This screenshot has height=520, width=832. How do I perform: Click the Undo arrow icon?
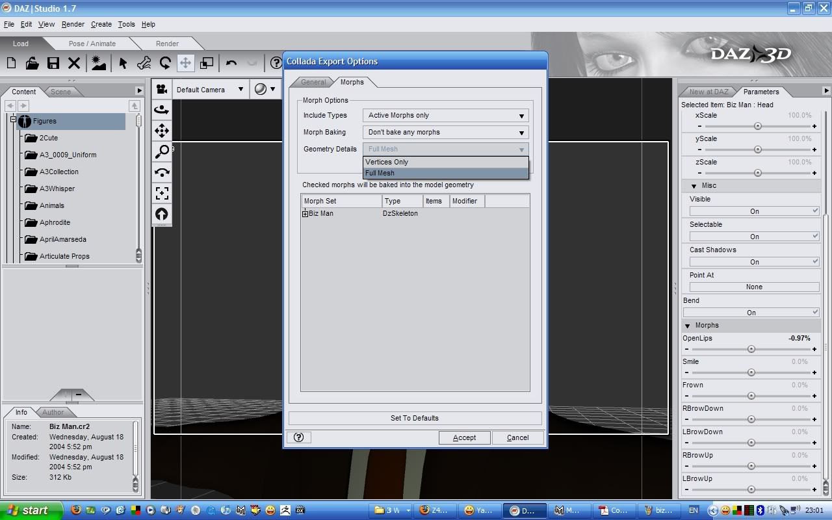[x=231, y=63]
